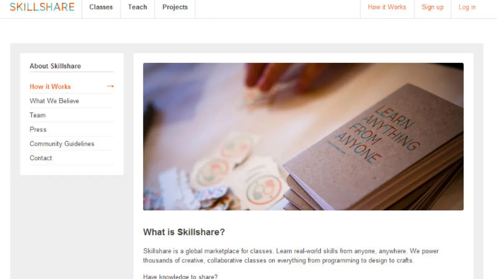Open the Team page link
Viewport: 497px width, 279px height.
(x=38, y=115)
